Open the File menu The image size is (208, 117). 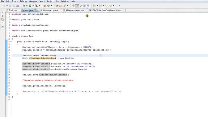coord(3,1)
